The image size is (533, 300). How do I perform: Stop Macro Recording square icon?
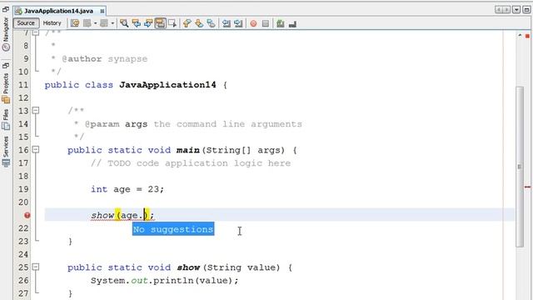click(x=266, y=23)
